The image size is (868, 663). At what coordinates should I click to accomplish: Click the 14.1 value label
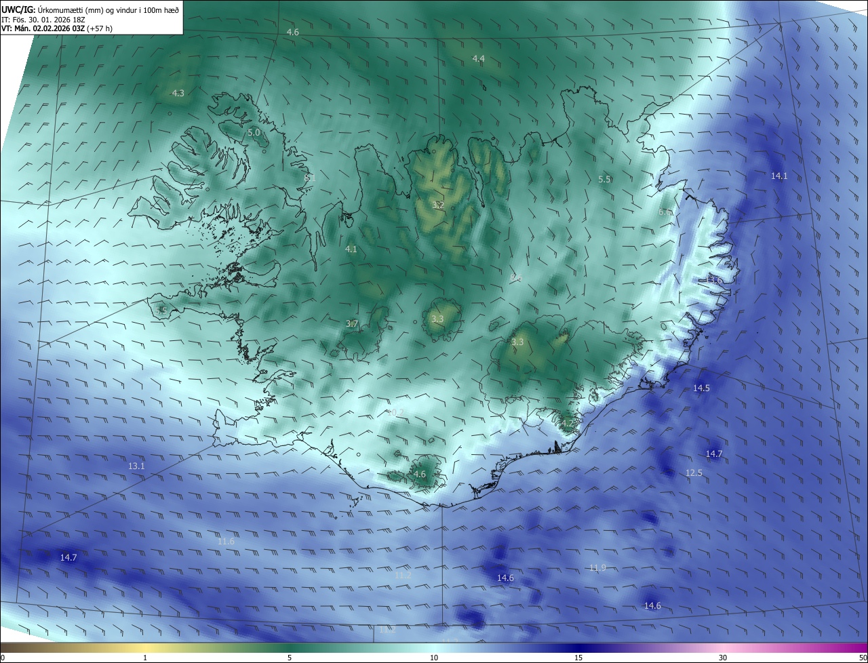coord(779,176)
